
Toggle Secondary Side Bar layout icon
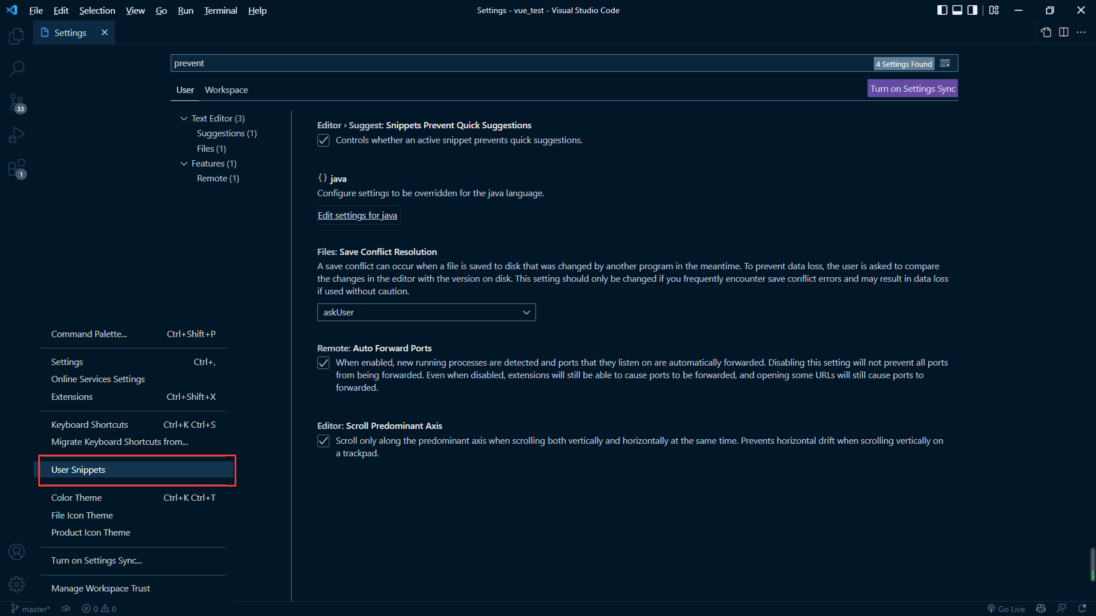click(972, 10)
